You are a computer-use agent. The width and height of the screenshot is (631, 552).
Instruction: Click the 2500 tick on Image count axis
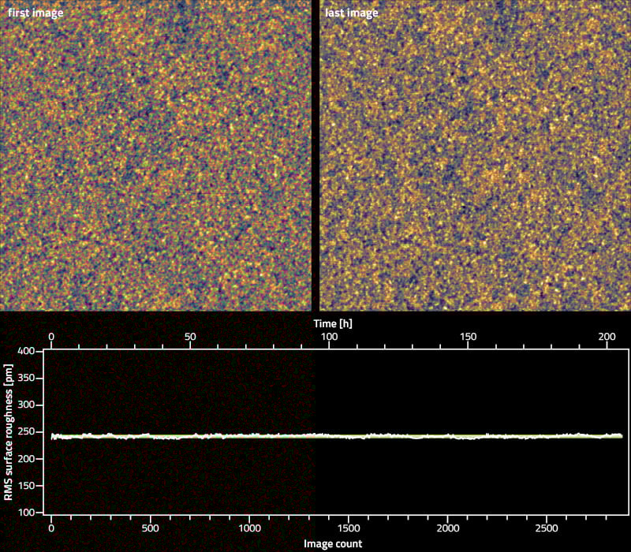click(x=547, y=528)
